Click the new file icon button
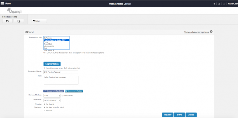Screen dimensions: 238x118 tap(19, 21)
